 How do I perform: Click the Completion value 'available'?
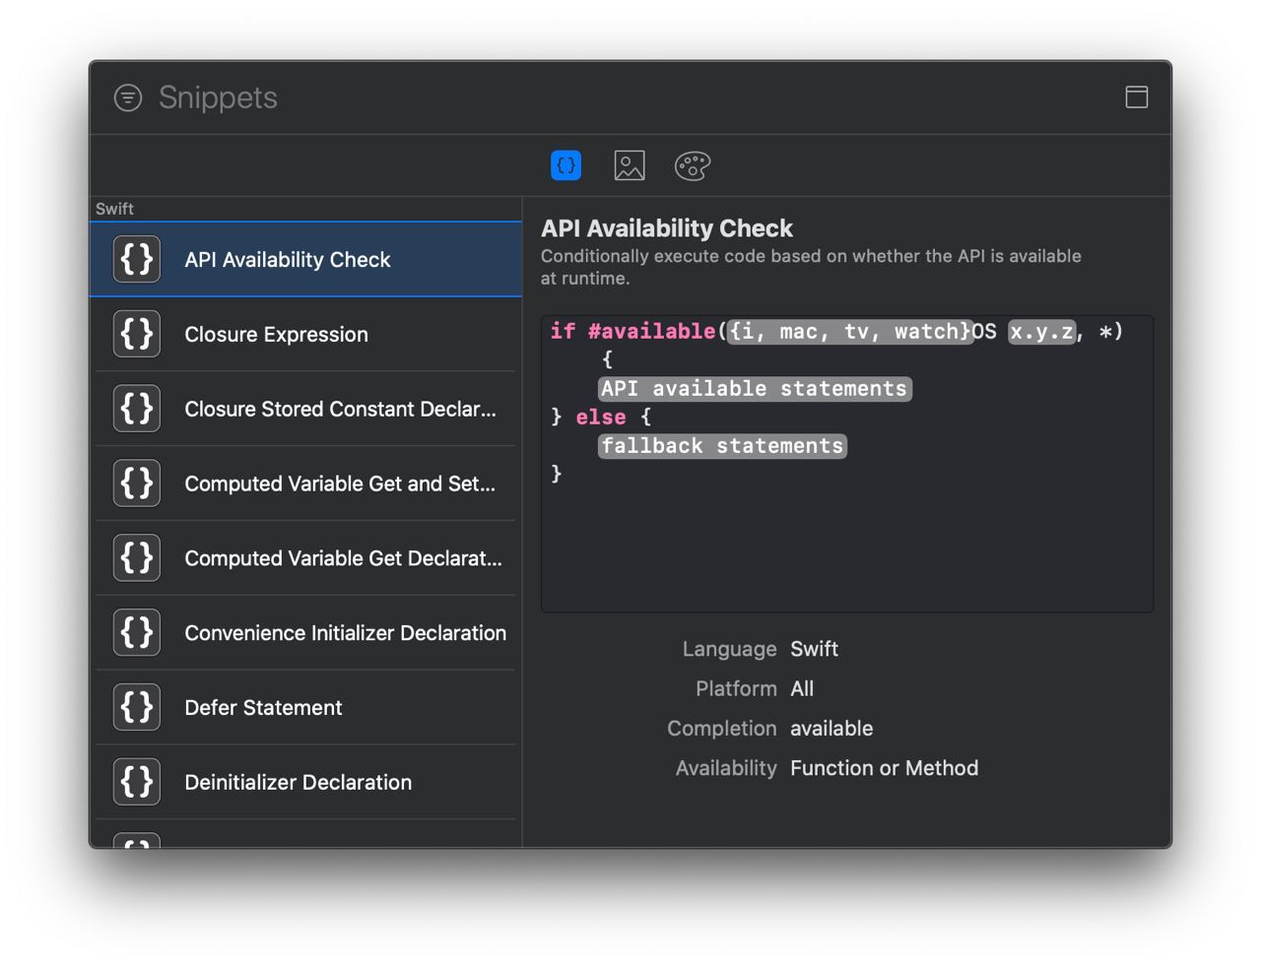coord(831,729)
